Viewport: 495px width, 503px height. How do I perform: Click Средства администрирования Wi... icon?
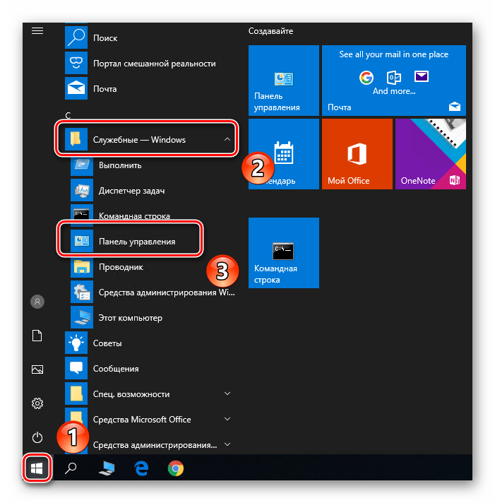(82, 292)
